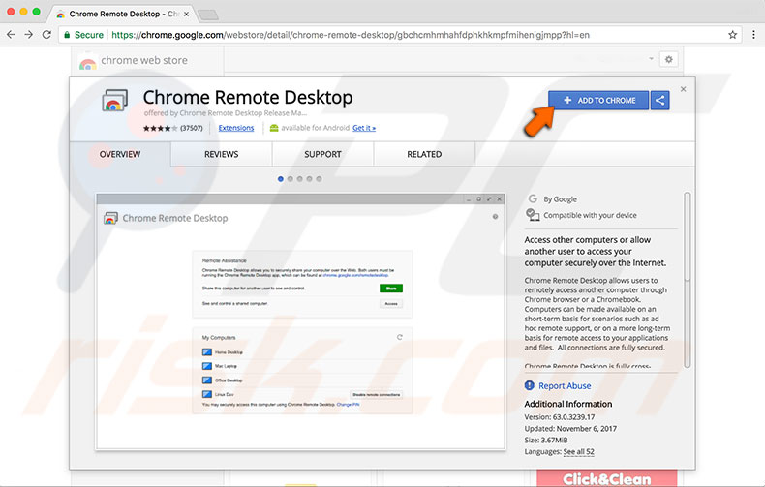The height and width of the screenshot is (487, 765).
Task: Click the Android robot icon
Action: point(274,128)
